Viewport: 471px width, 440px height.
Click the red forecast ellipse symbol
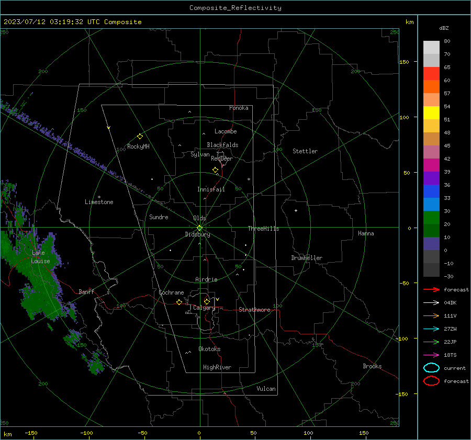click(x=431, y=381)
